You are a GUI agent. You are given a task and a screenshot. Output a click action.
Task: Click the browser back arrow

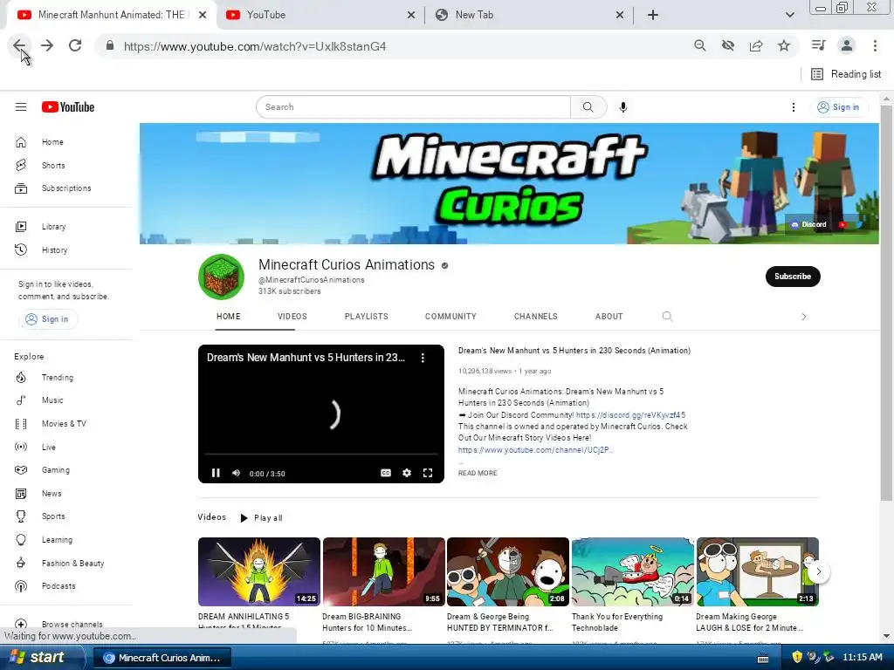[19, 45]
